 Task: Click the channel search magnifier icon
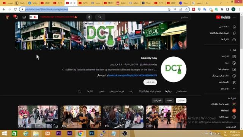[79, 91]
